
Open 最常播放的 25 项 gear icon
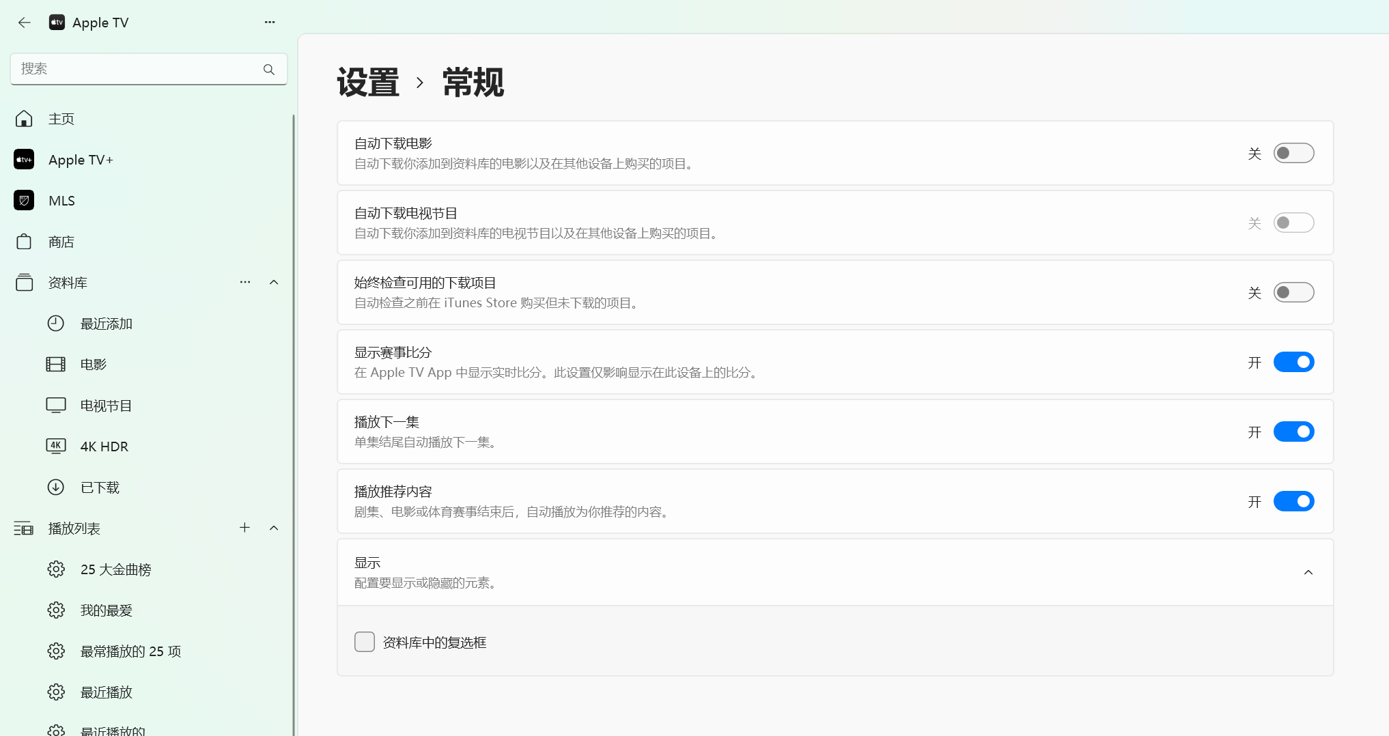point(56,651)
